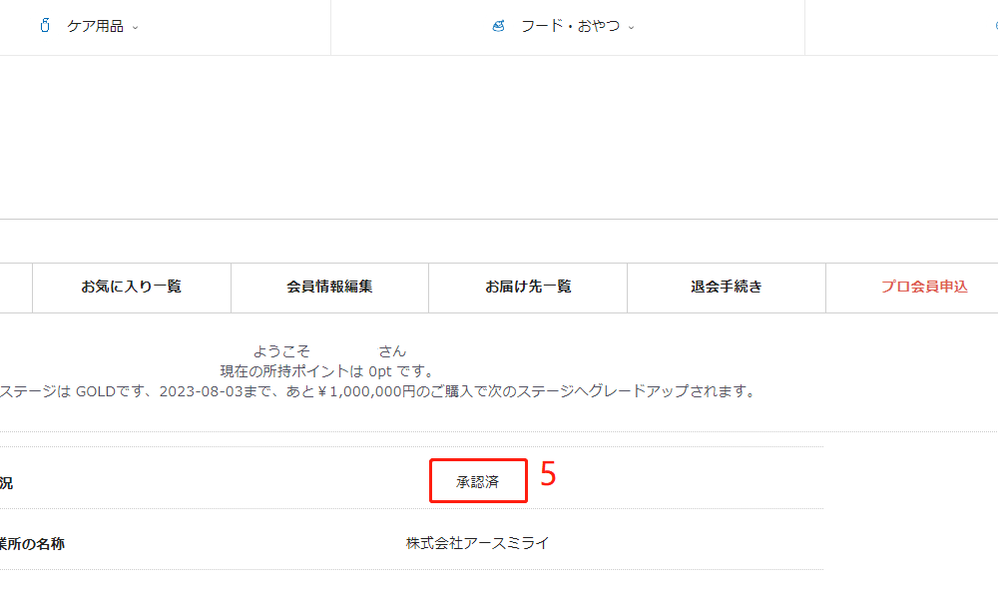Click the red プロ会員申込 link

(x=924, y=288)
